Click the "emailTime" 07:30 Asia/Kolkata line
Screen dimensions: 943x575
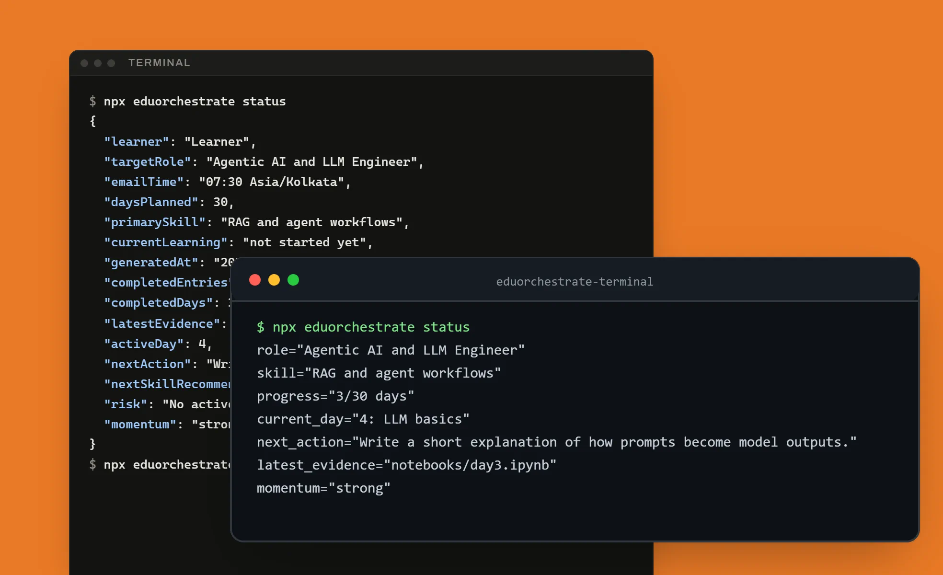pos(228,182)
